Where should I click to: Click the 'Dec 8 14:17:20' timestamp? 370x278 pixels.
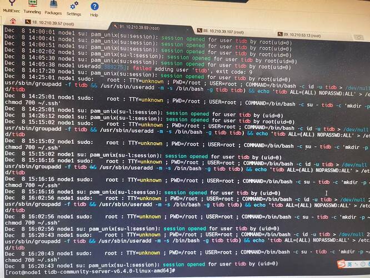[x=30, y=71]
